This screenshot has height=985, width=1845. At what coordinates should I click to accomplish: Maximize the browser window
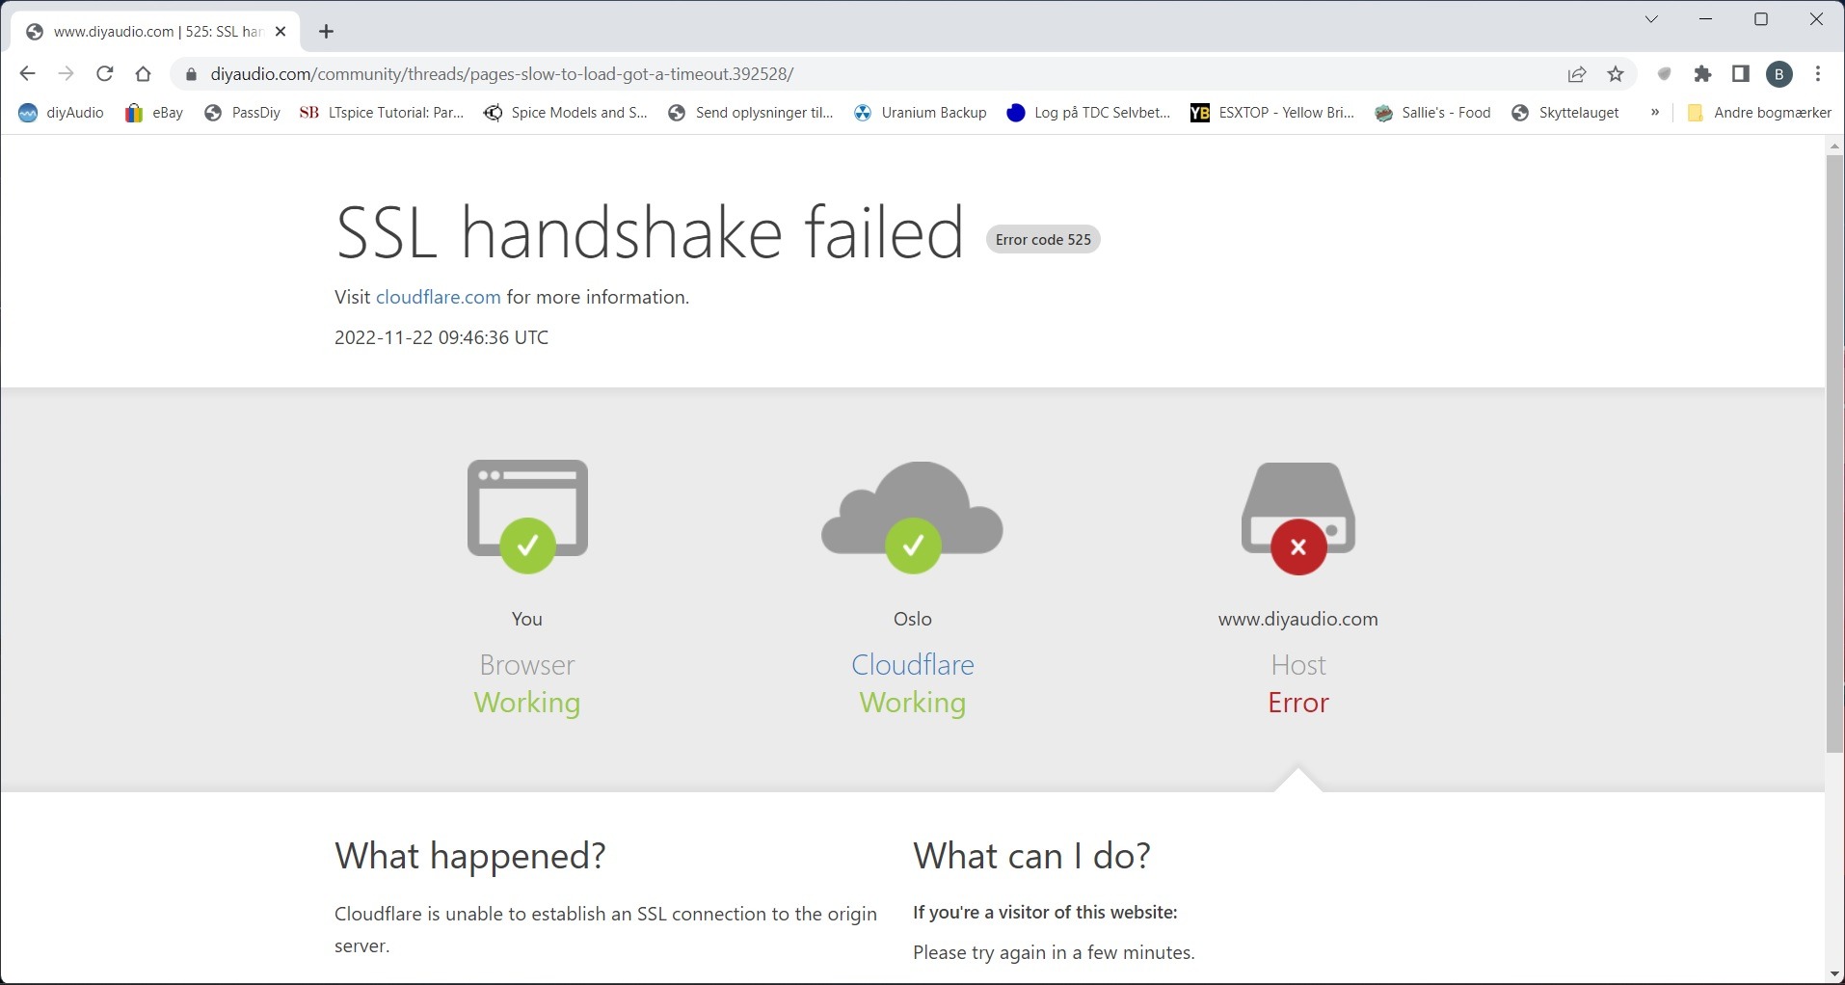(x=1761, y=19)
